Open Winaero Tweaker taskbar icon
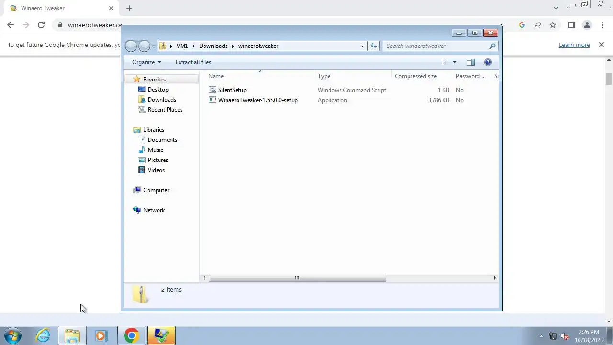613x345 pixels. click(161, 335)
